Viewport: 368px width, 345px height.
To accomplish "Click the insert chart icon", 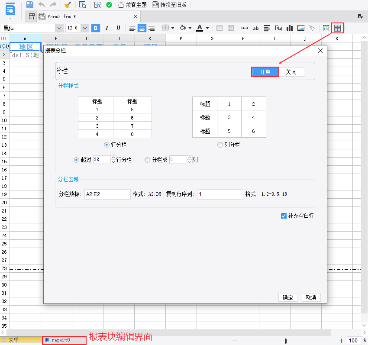I will click(x=290, y=28).
